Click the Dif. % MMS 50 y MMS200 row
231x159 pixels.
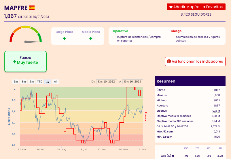click(x=188, y=126)
